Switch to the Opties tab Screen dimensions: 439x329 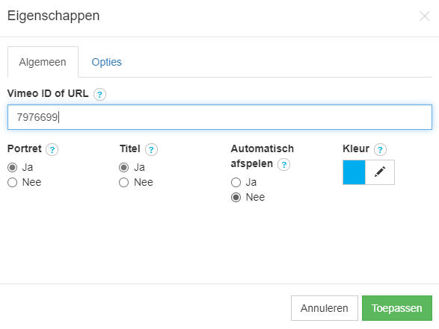click(x=107, y=62)
